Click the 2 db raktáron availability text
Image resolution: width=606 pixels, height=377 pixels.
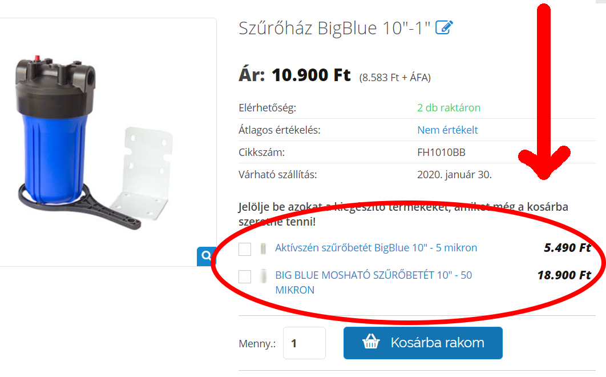click(x=449, y=107)
